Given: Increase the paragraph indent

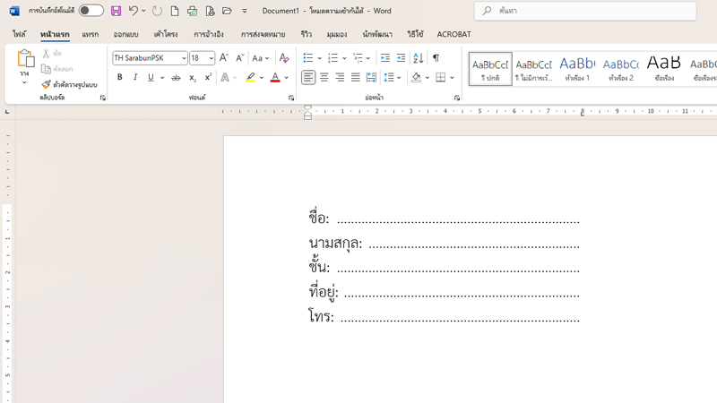Looking at the screenshot, I should coord(401,58).
